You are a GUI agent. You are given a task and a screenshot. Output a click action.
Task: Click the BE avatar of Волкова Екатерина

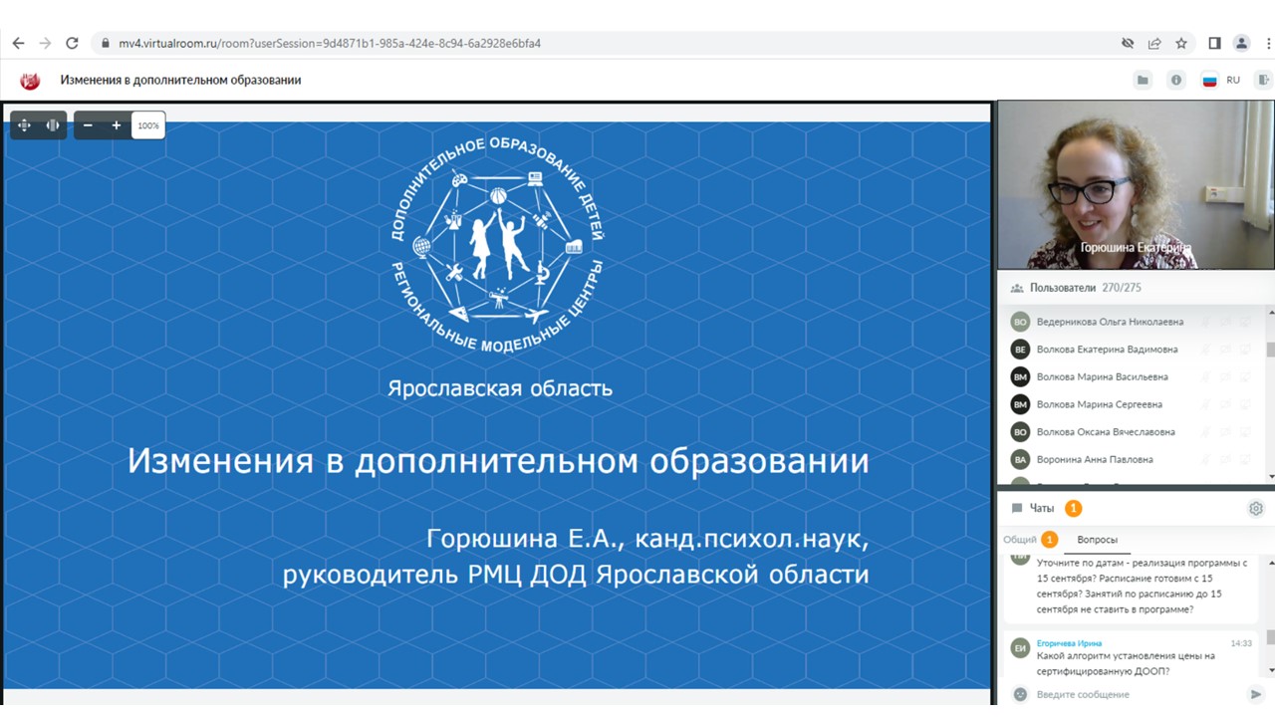1020,350
